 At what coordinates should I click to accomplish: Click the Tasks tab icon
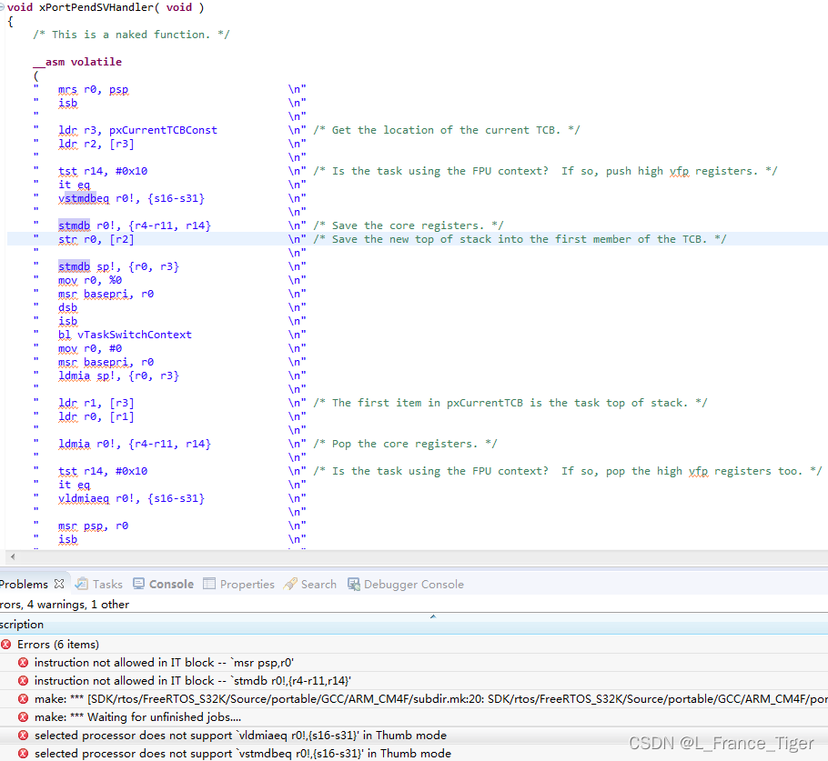pyautogui.click(x=81, y=584)
